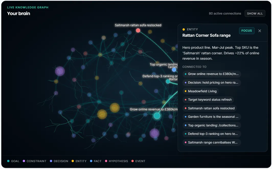Open 'Saltmarsh range cannibalises W...' chip
Screen dimensions: 272x169
click(x=212, y=142)
